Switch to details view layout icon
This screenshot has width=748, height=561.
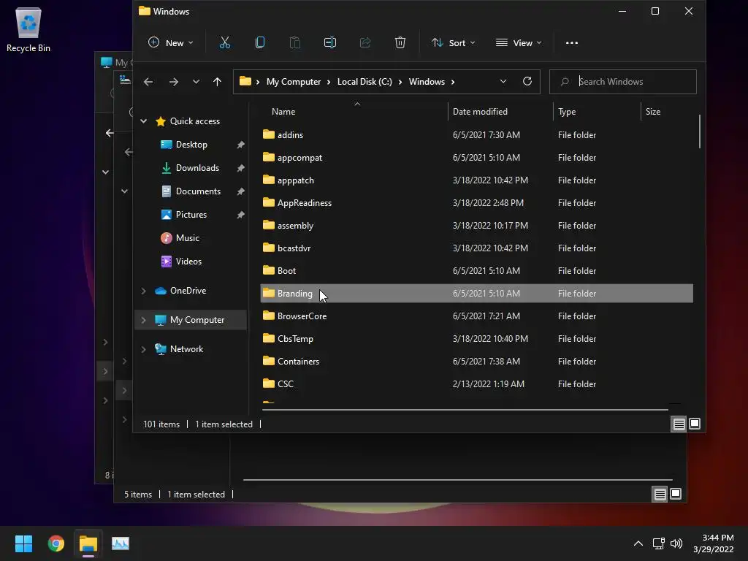click(x=679, y=424)
